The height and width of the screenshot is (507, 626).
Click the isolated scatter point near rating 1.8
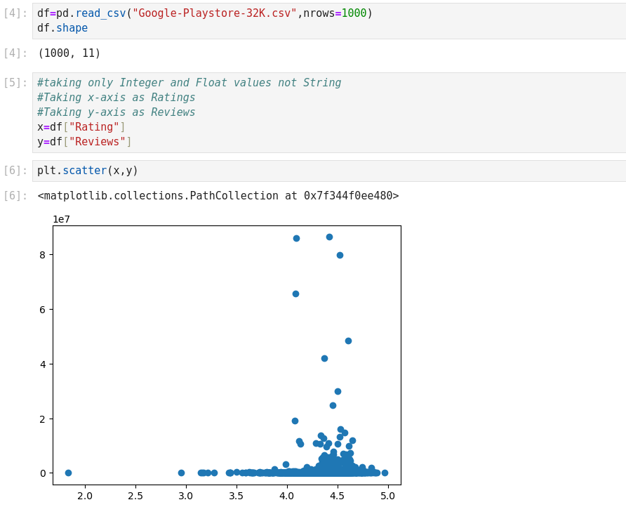click(68, 473)
